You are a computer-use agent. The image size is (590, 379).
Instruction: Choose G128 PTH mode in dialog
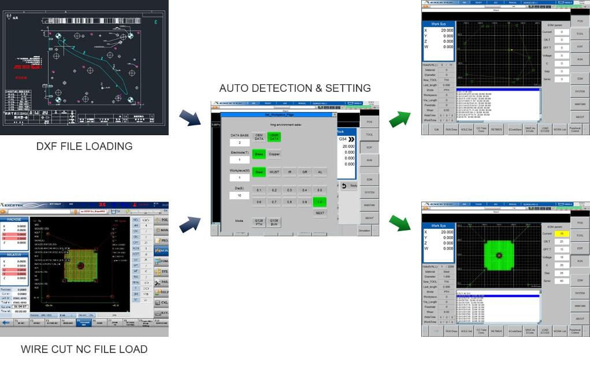[259, 222]
